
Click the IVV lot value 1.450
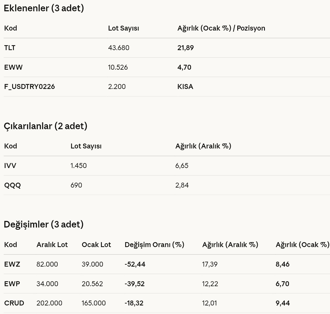point(79,166)
